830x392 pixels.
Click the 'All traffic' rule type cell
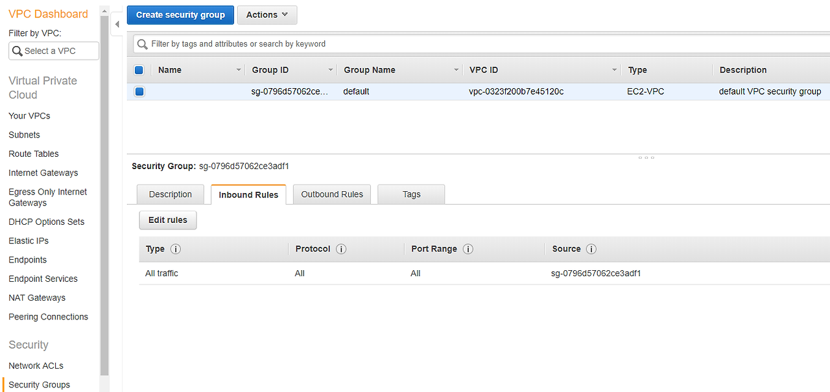[x=162, y=273]
